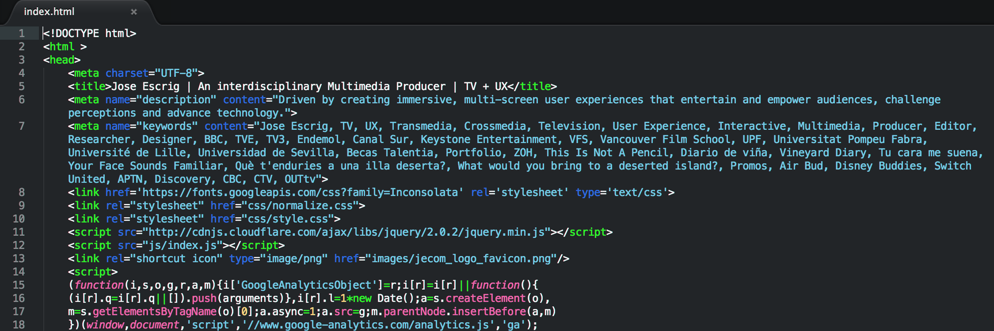Image resolution: width=994 pixels, height=331 pixels.
Task: Click the Google Fonts Inconsolata URL
Action: (x=300, y=192)
